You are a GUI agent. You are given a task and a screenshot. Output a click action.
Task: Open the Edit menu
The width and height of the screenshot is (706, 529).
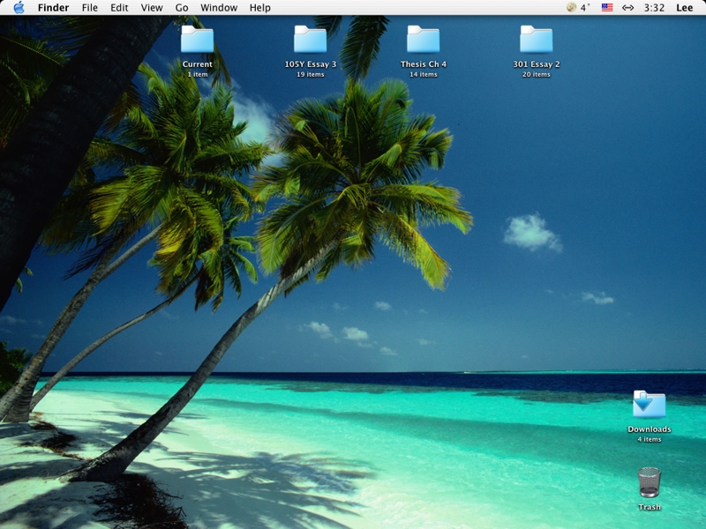coord(119,8)
